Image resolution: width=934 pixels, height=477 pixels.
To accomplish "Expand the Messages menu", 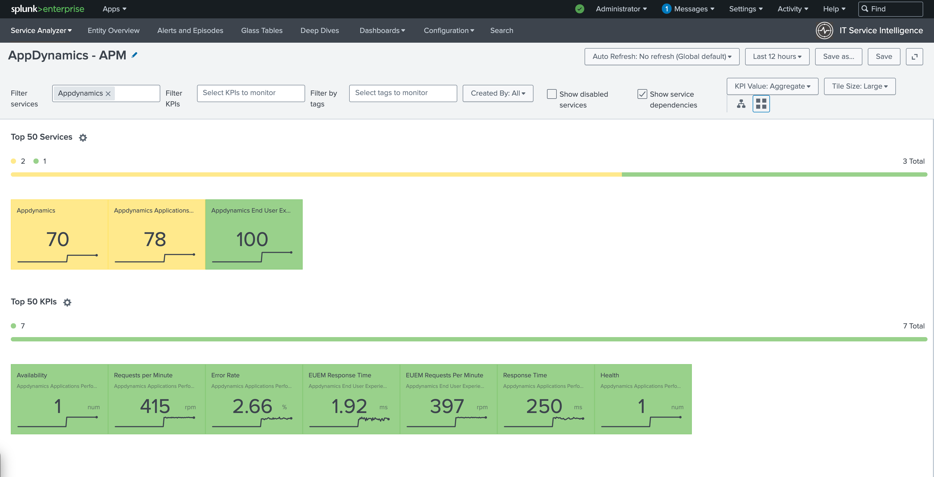I will click(x=694, y=9).
